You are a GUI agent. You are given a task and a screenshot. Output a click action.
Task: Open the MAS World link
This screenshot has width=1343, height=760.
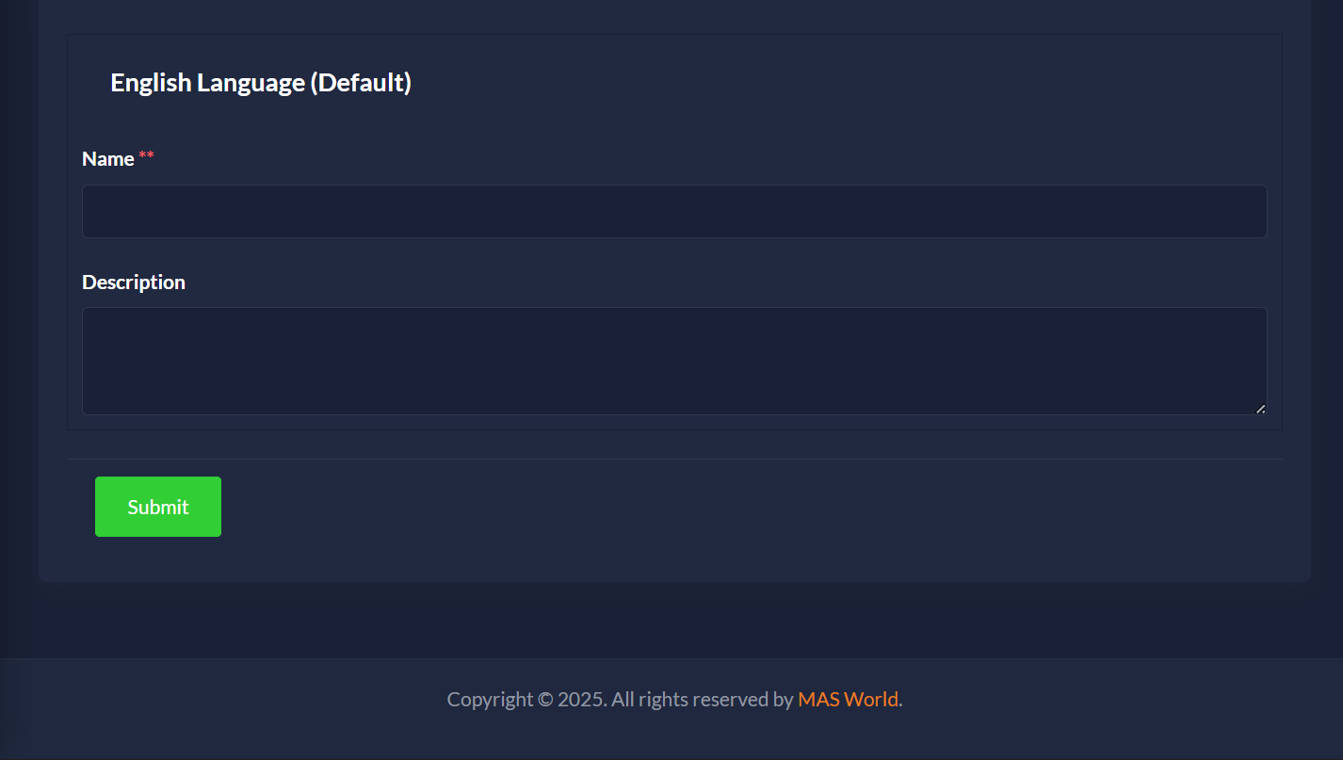[848, 699]
